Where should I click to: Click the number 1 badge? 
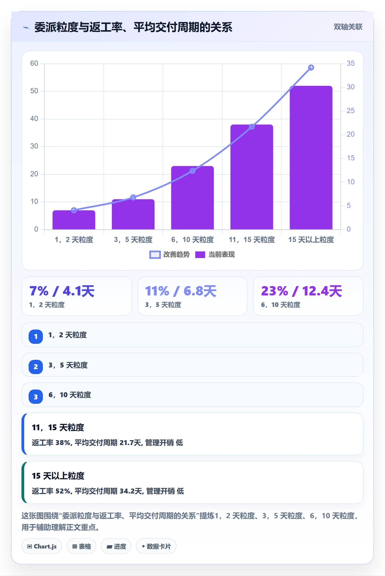(x=36, y=336)
